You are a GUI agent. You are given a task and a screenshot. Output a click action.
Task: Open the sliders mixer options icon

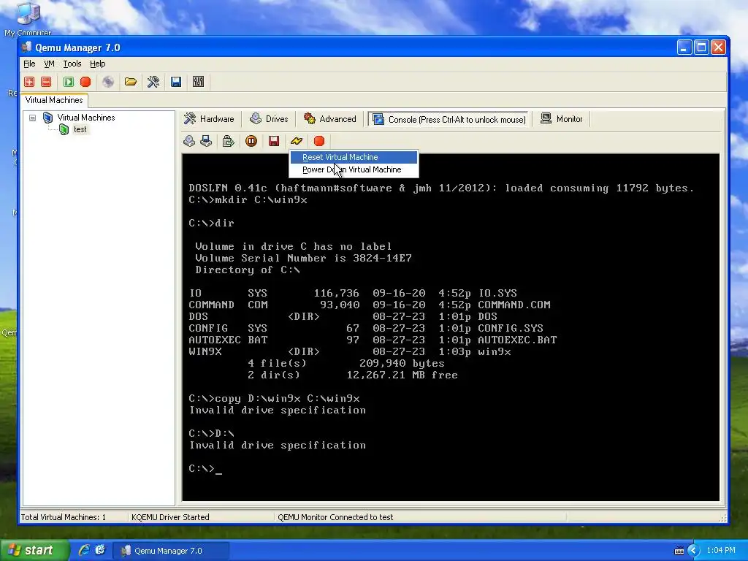click(x=199, y=82)
